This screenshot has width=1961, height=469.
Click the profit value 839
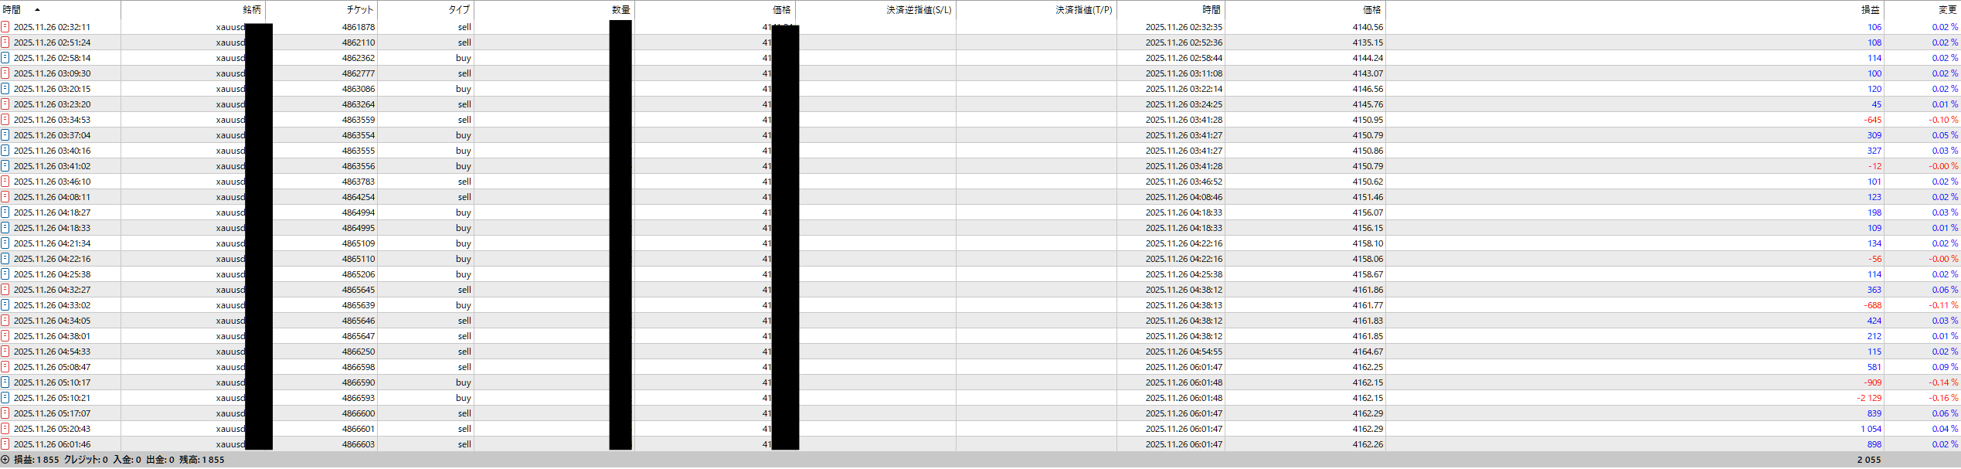coord(1874,413)
